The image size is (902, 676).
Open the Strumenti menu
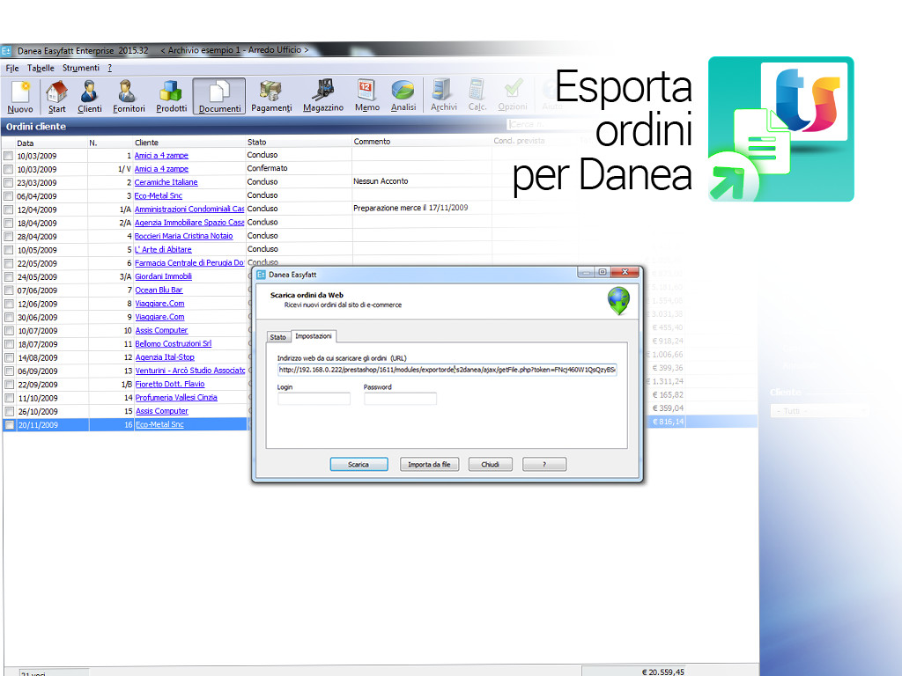[x=80, y=68]
